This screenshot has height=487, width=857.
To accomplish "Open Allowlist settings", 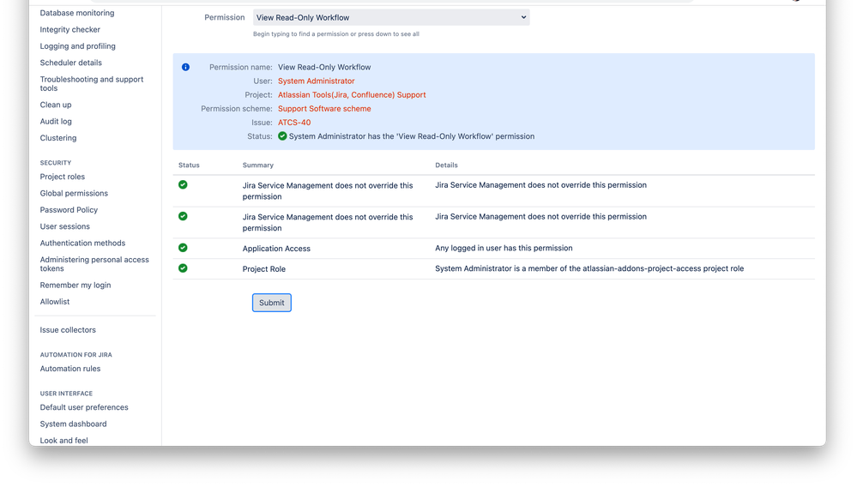I will point(55,301).
